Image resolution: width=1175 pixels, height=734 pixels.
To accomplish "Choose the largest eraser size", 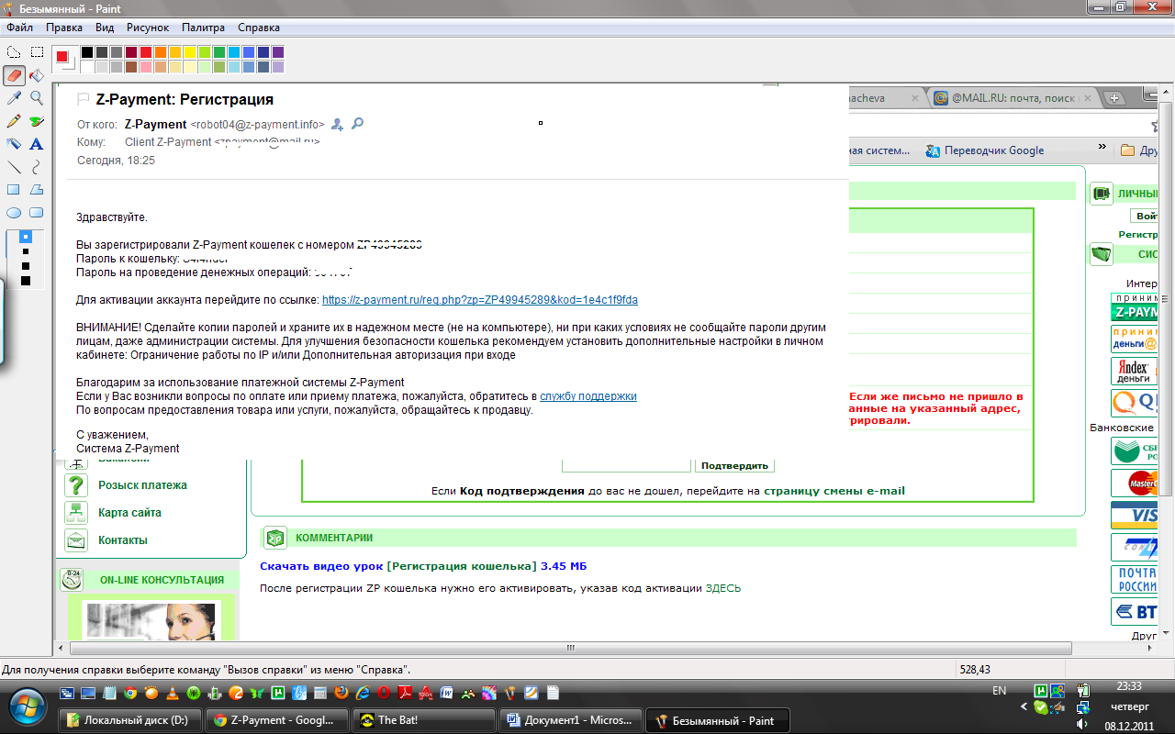I will coord(26,280).
